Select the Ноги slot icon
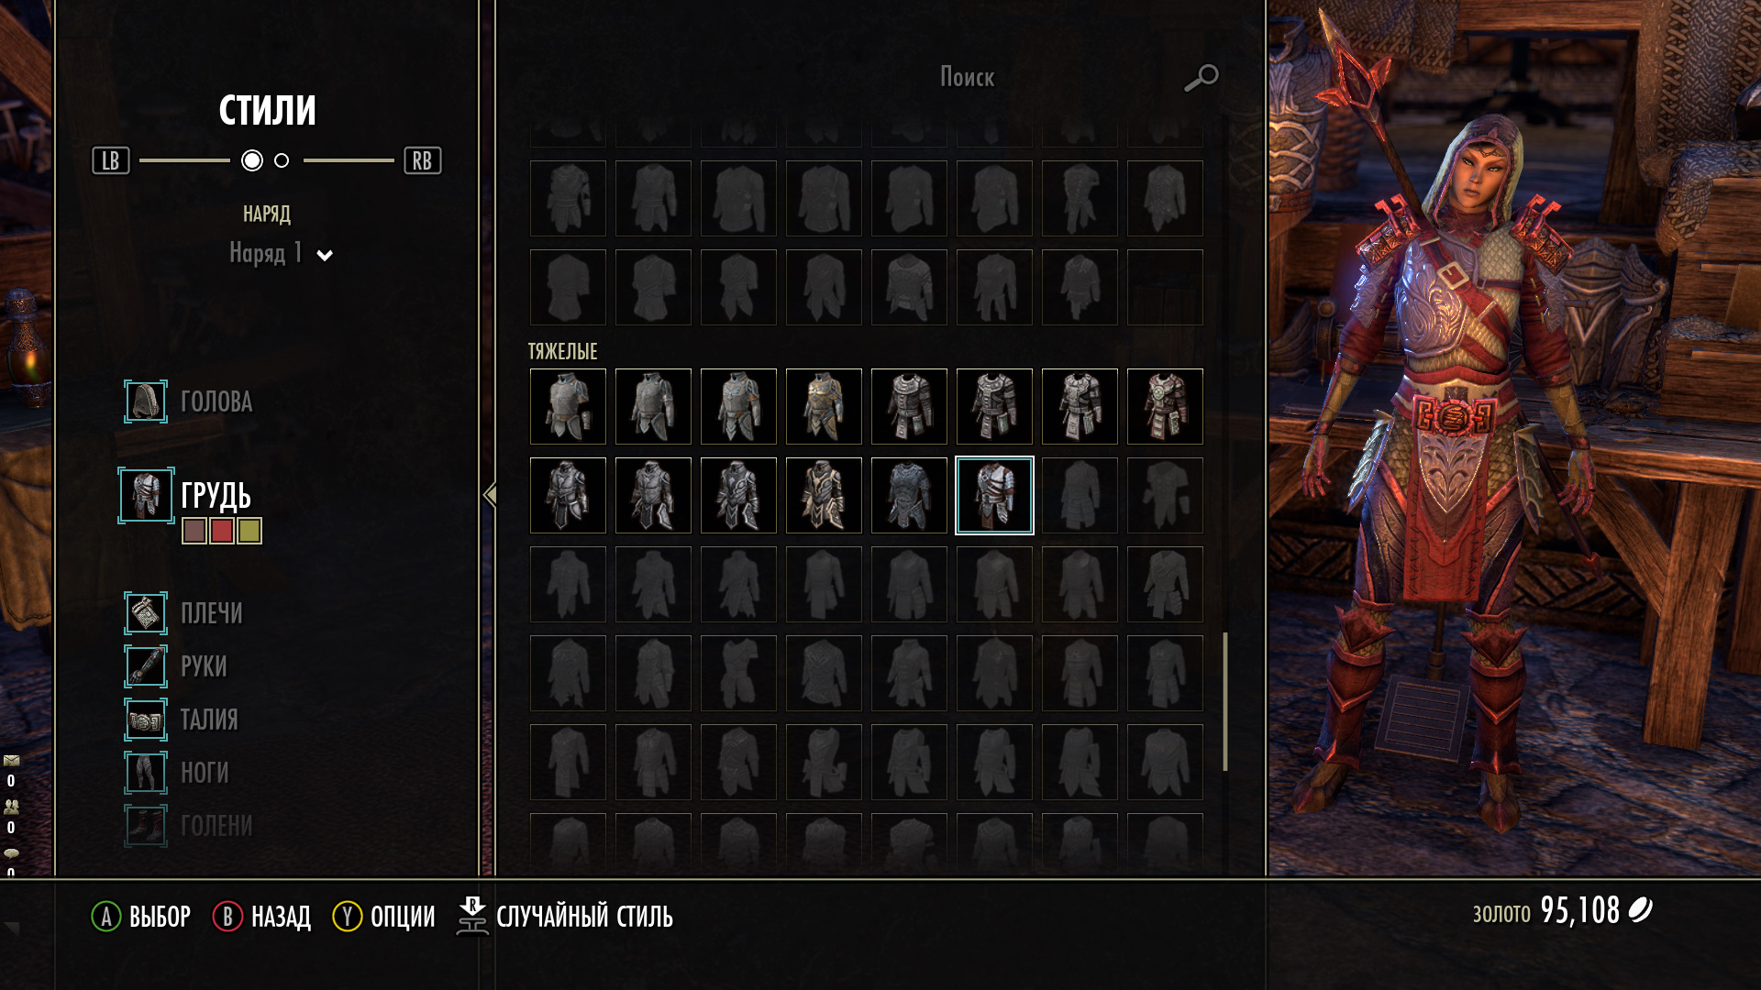The width and height of the screenshot is (1761, 990). 146,773
